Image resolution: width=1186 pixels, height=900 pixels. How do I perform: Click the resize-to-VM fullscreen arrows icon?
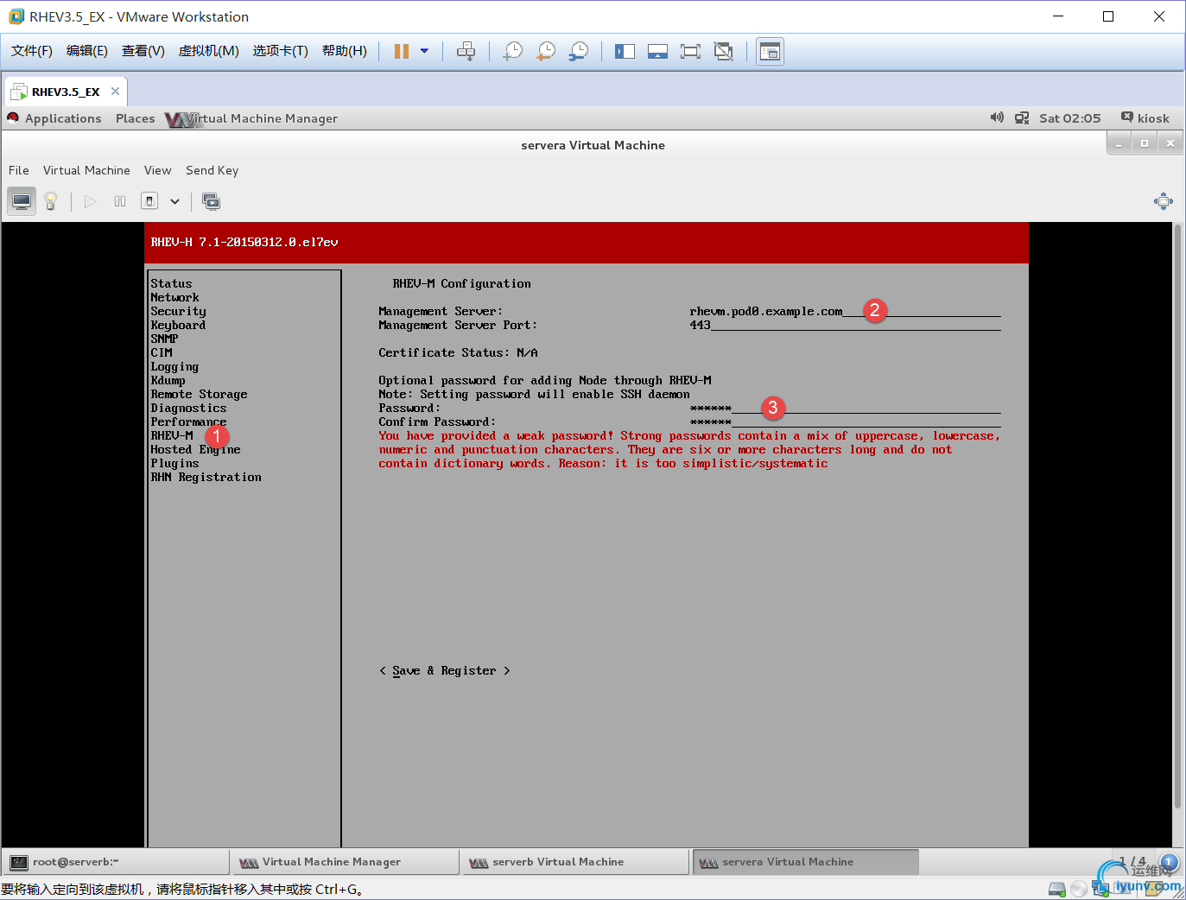pyautogui.click(x=1164, y=201)
